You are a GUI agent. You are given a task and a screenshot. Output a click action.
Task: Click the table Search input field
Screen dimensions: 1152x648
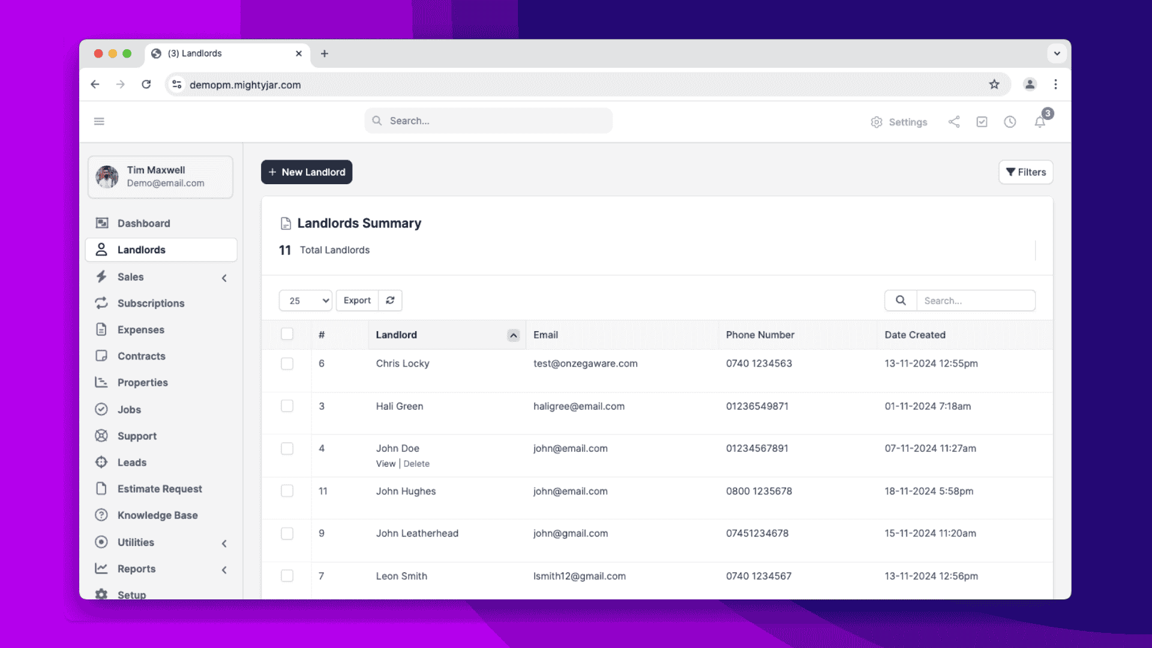pos(976,301)
